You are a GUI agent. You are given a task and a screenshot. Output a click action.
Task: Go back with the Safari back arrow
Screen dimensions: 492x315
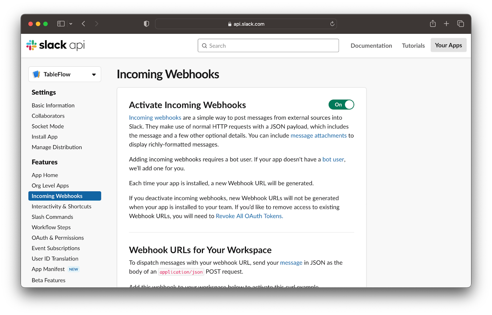[x=83, y=24]
